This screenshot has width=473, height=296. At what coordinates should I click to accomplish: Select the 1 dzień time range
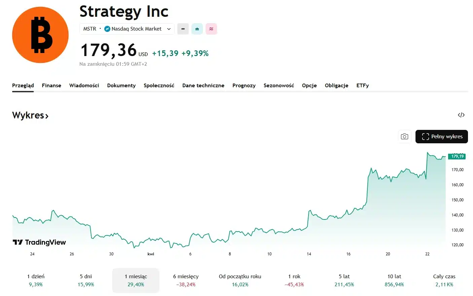point(36,280)
